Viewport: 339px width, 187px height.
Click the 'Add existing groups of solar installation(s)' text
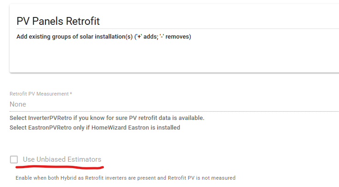coord(74,36)
